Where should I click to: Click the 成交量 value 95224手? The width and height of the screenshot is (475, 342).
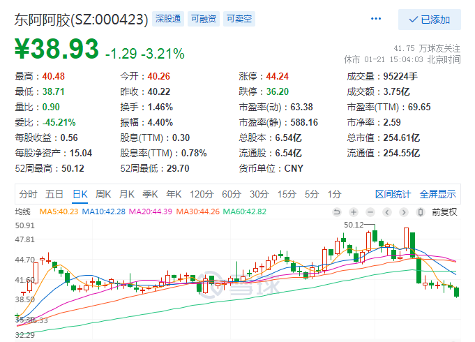(x=400, y=76)
